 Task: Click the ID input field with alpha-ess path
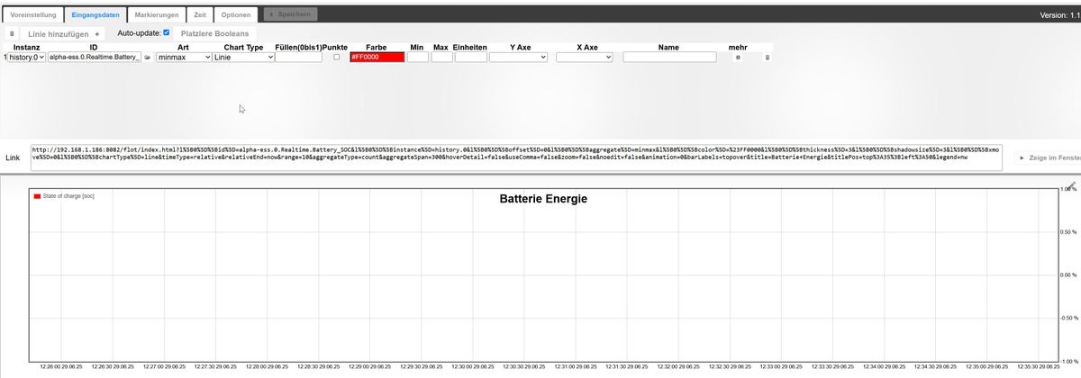[x=94, y=57]
